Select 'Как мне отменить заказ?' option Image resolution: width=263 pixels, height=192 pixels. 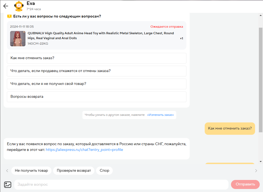coord(96,58)
